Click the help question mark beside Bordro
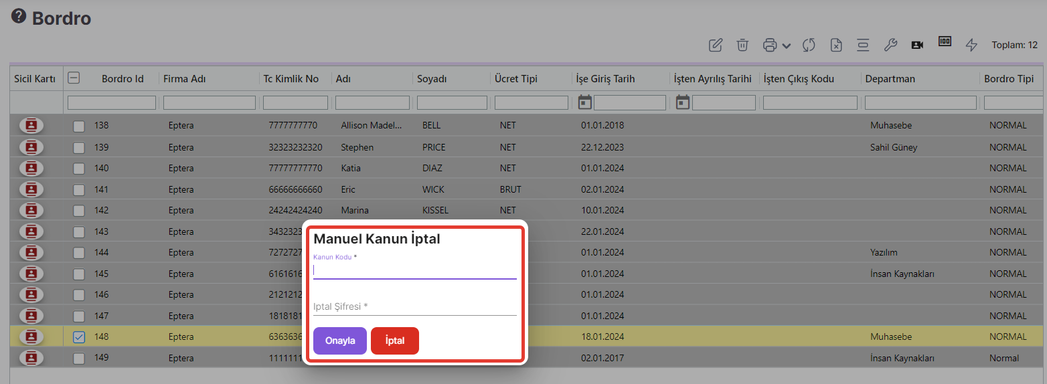The width and height of the screenshot is (1047, 384). pos(19,17)
